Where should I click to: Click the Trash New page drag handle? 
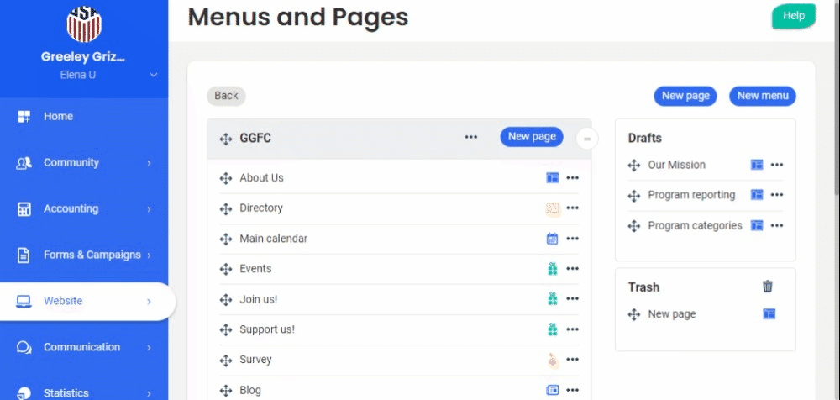click(x=633, y=314)
